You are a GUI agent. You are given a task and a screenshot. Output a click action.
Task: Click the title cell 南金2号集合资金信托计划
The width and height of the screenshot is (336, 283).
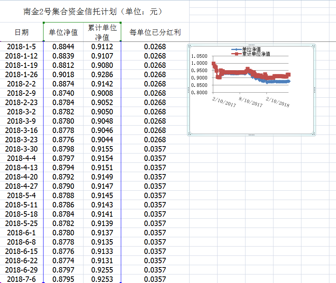[93, 12]
